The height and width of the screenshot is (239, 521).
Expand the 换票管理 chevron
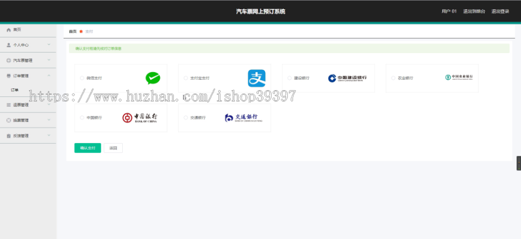49,120
